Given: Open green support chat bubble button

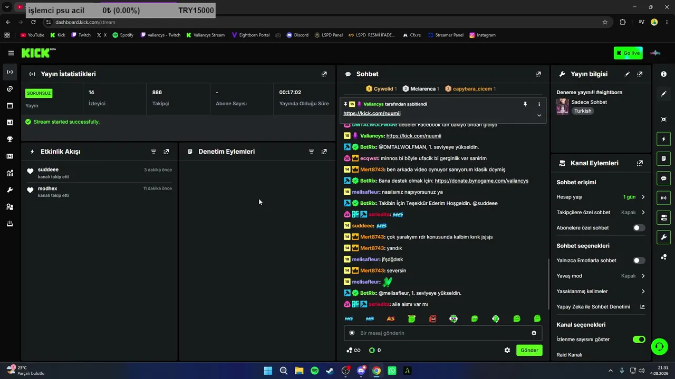Looking at the screenshot, I should (x=659, y=346).
